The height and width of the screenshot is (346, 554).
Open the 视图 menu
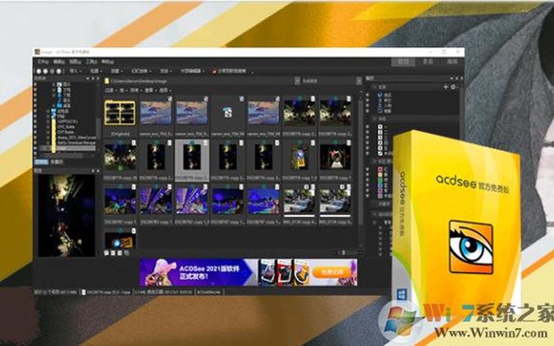(75, 62)
